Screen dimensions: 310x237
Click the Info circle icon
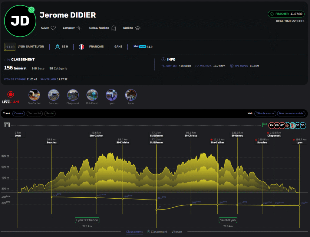[163, 60]
